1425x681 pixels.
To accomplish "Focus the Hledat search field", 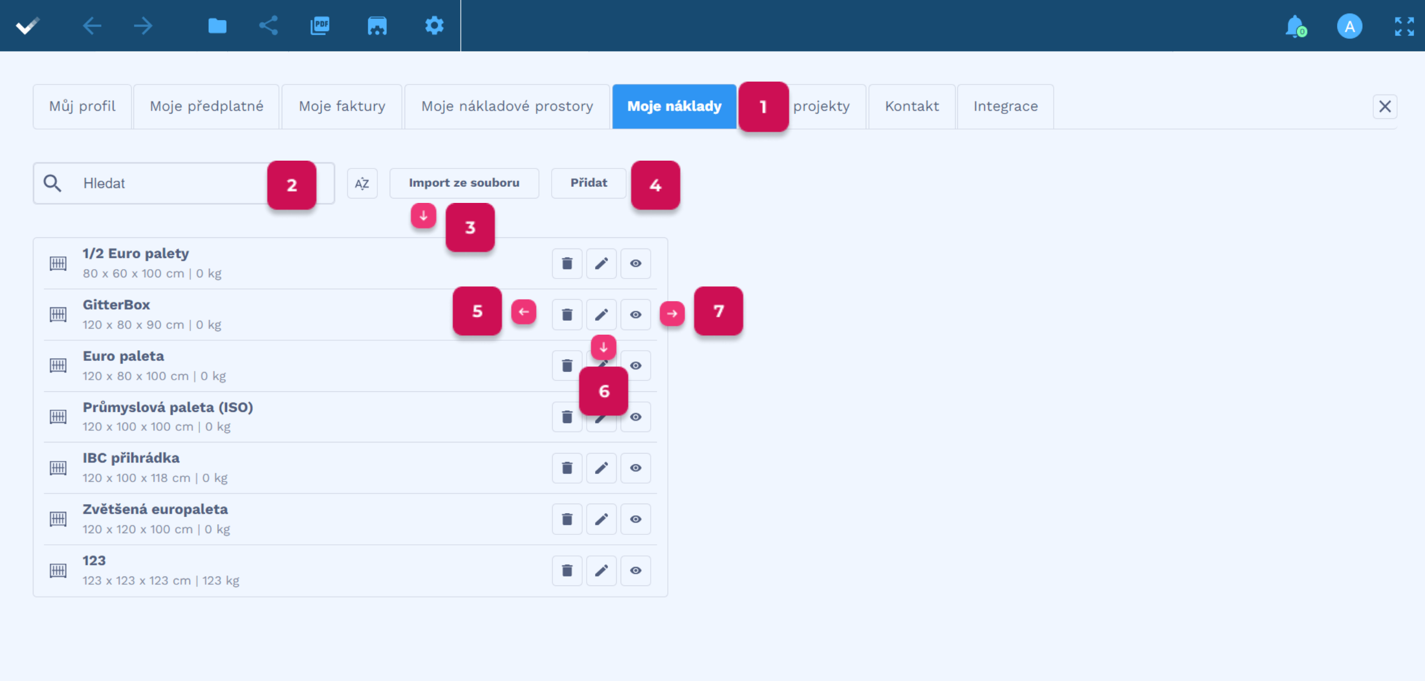I will point(167,183).
